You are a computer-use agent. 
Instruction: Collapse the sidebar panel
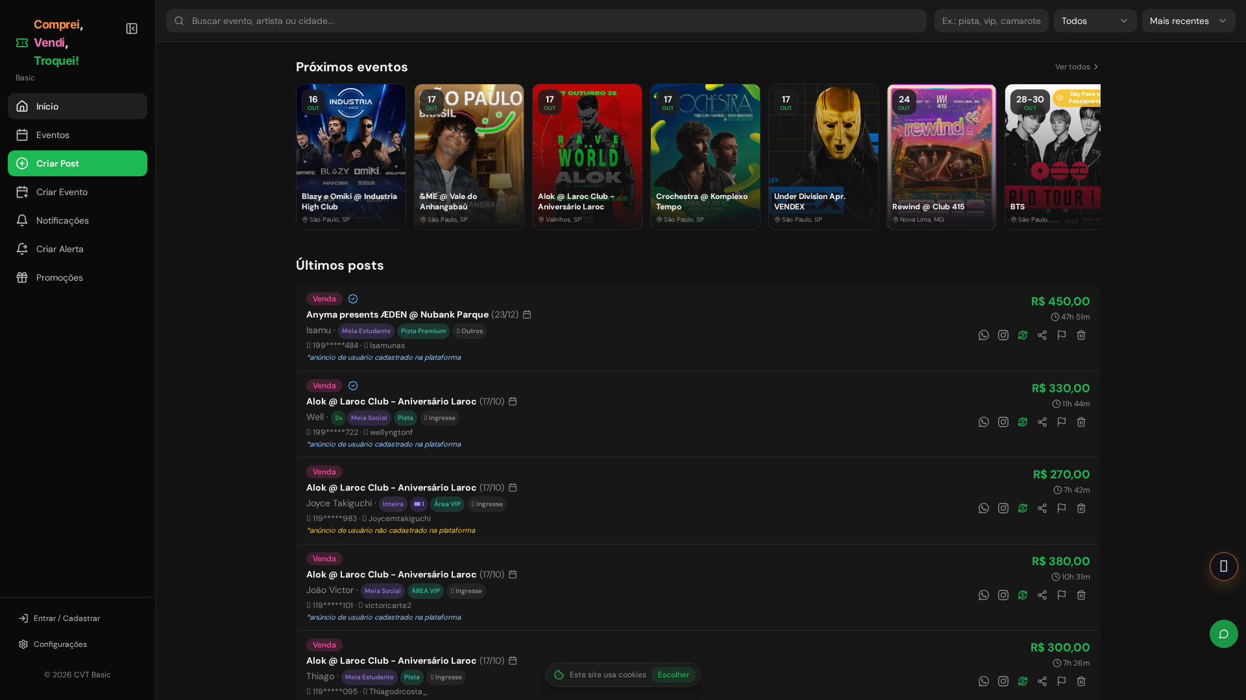click(x=132, y=29)
